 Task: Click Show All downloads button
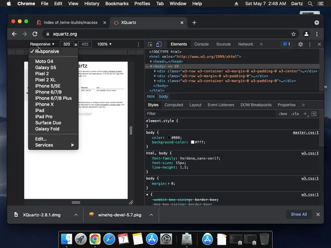pyautogui.click(x=299, y=214)
